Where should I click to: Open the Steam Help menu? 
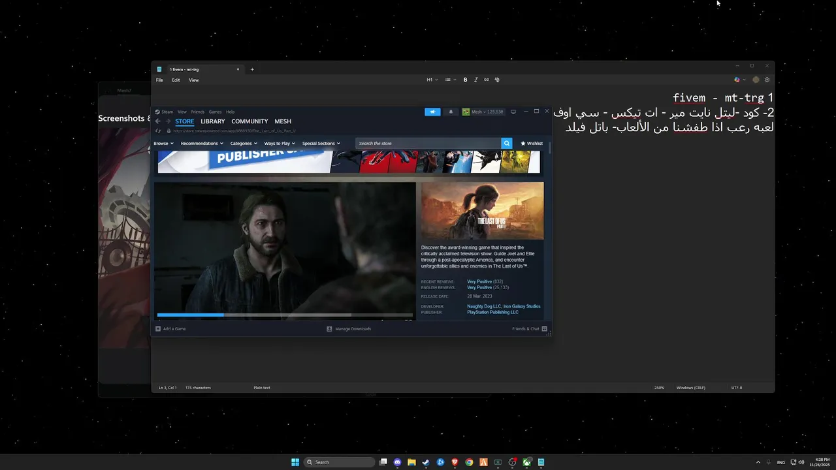(x=230, y=112)
